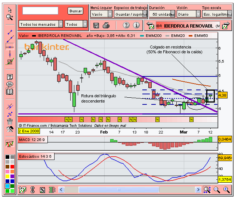Click the open book icon
This screenshot has width=235, height=198.
[10, 91]
